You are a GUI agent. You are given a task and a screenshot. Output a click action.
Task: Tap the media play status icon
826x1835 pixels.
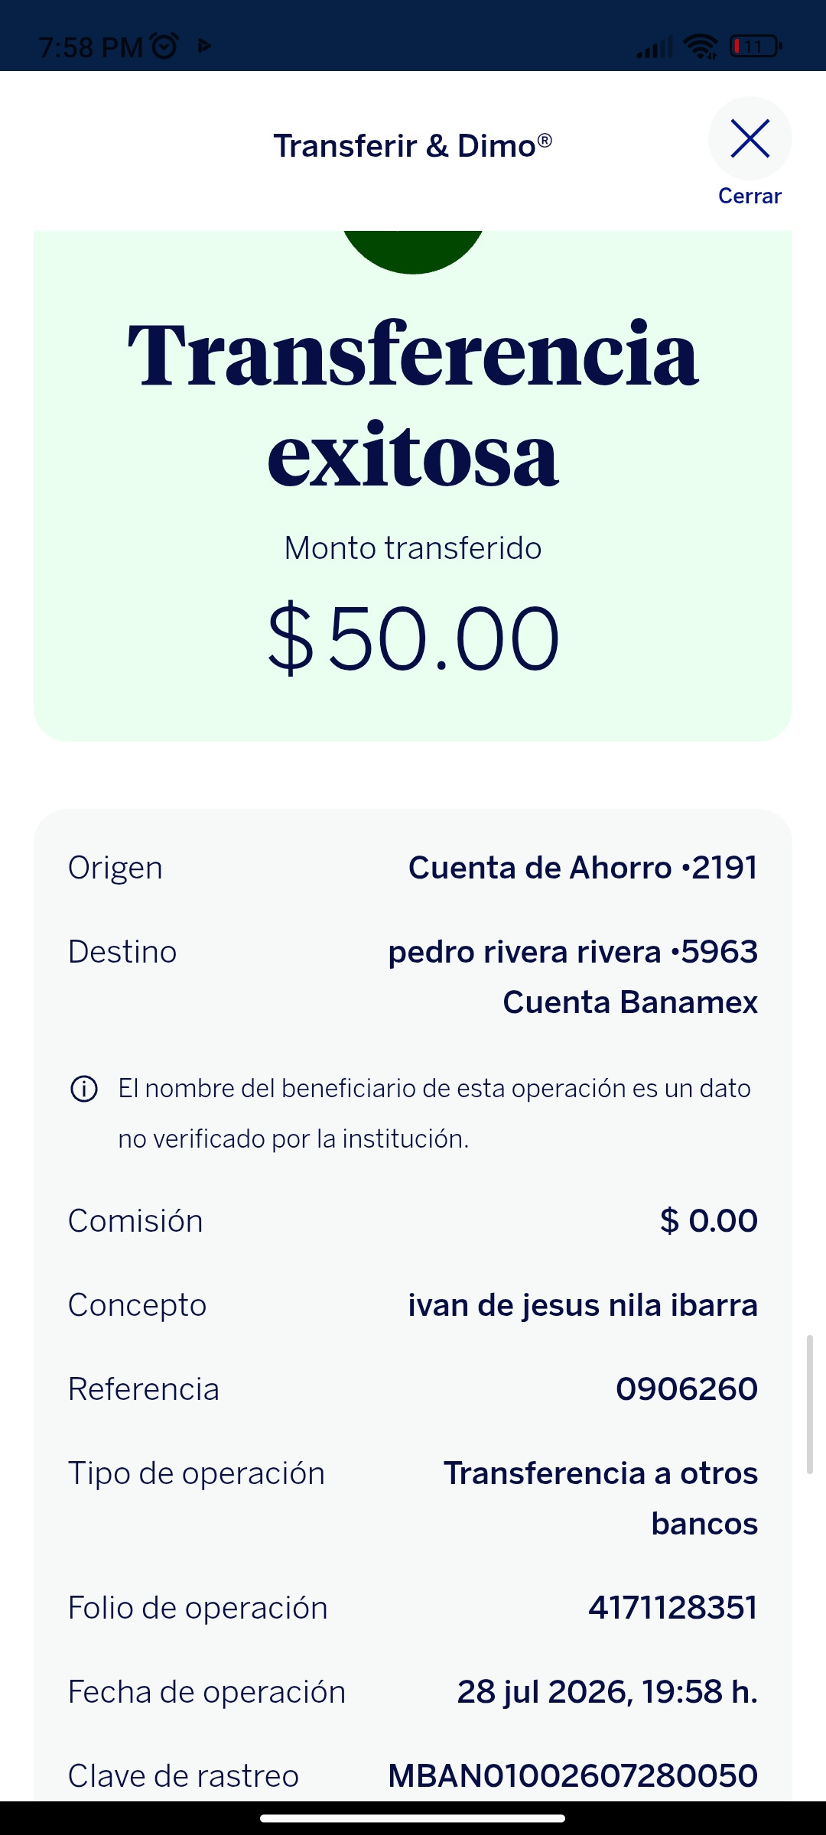(x=204, y=46)
